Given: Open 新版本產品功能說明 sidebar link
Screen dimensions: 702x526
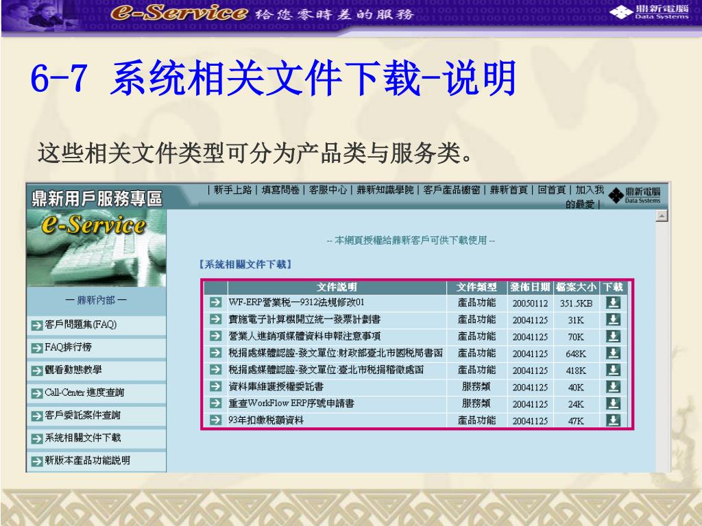Looking at the screenshot, I should click(x=87, y=460).
